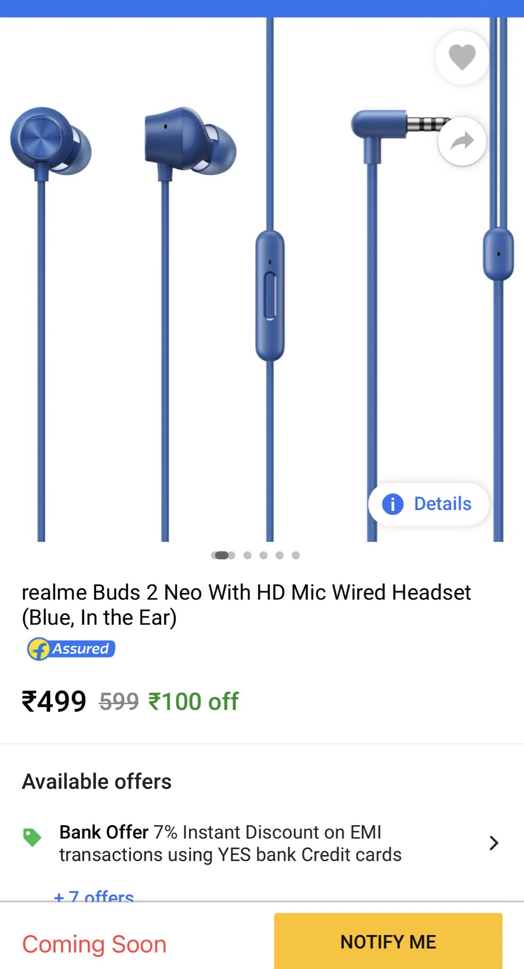The image size is (524, 969).
Task: Tap the earphones product image
Action: click(262, 279)
